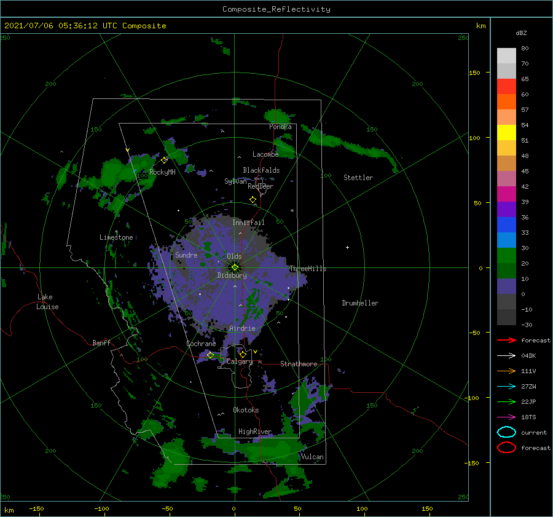Viewport: 553px width, 517px height.
Task: Click the Sylvan label
Action: pyautogui.click(x=235, y=181)
